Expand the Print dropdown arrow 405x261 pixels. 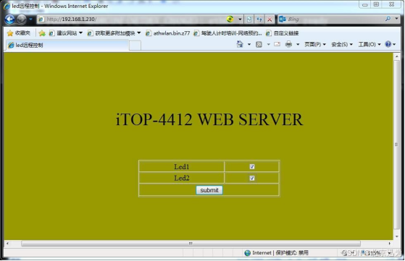[298, 45]
